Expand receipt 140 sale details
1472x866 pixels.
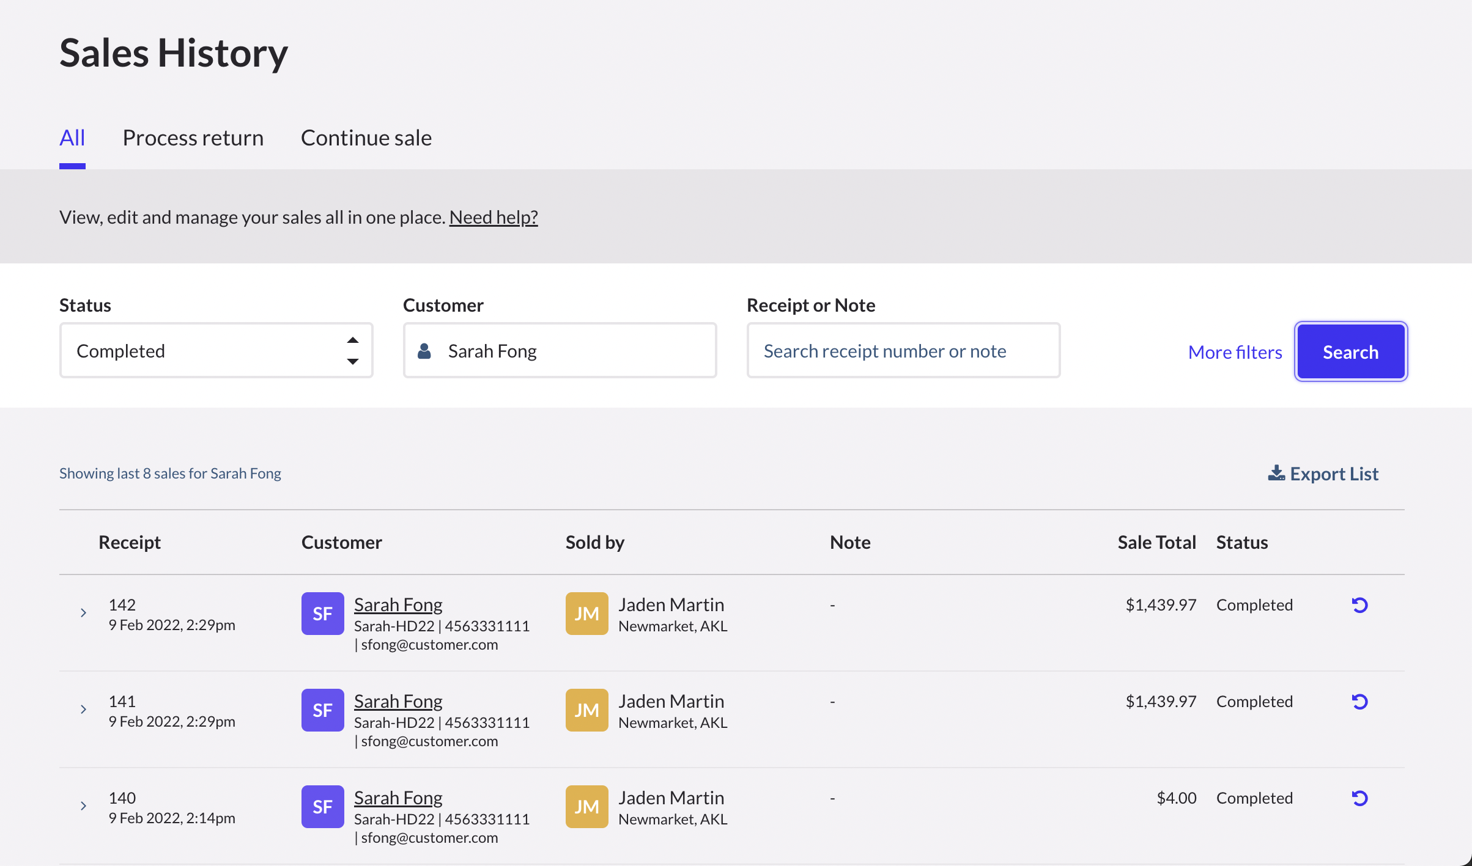point(83,806)
